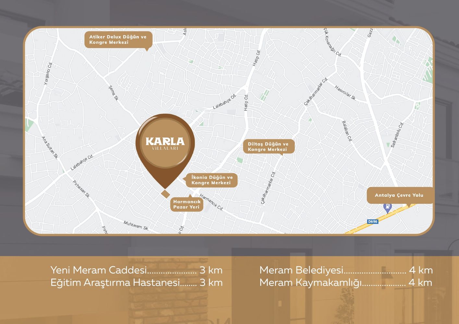Click the brown diamond marker below the pin
Viewport: 459px width, 324px height.
[165, 194]
